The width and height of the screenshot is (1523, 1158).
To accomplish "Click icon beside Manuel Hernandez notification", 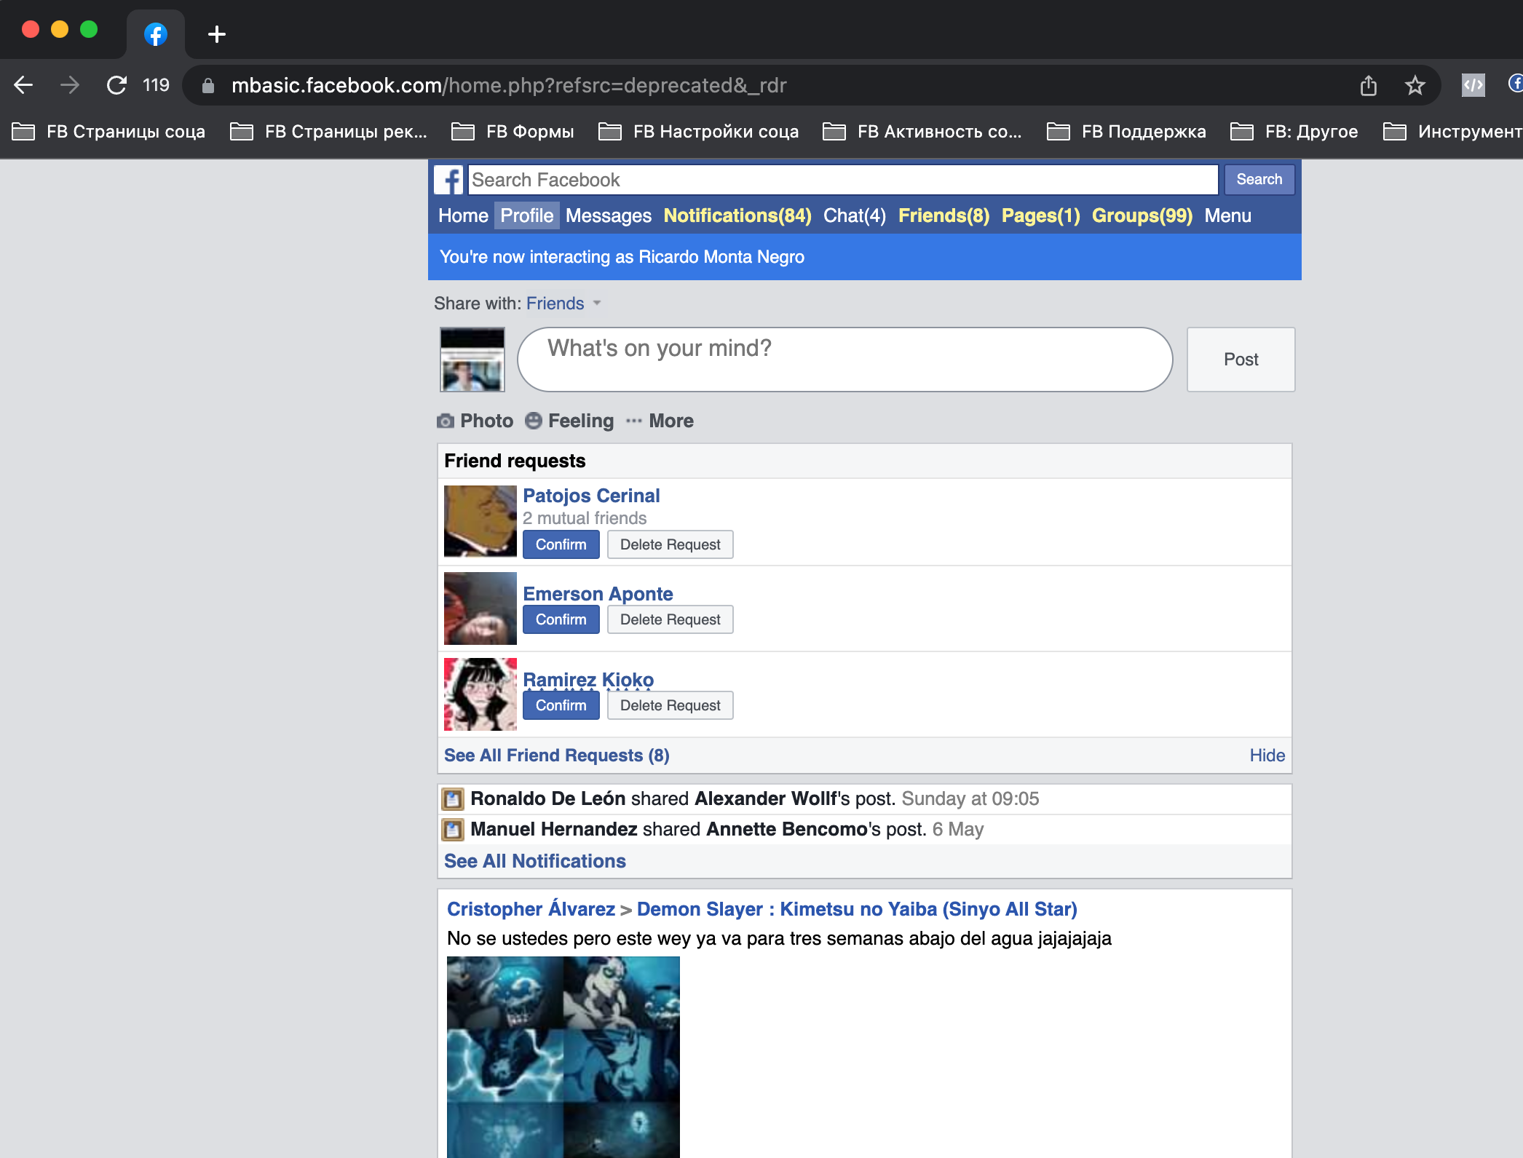I will (453, 830).
